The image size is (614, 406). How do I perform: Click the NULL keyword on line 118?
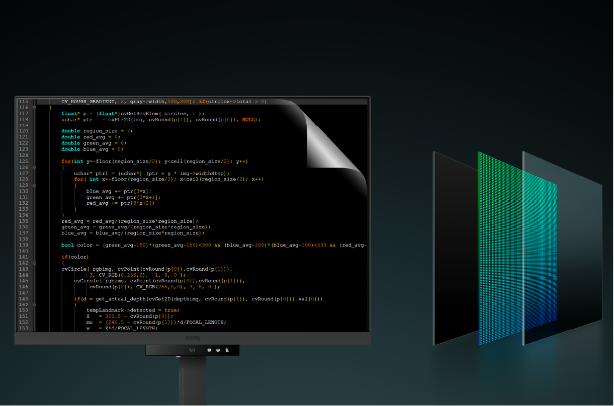pyautogui.click(x=249, y=120)
